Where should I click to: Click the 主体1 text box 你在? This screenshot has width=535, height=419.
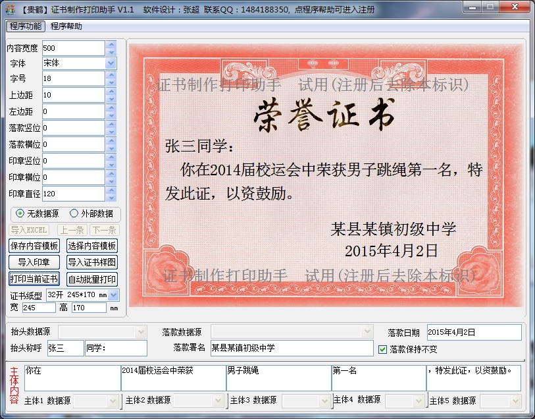pos(72,378)
